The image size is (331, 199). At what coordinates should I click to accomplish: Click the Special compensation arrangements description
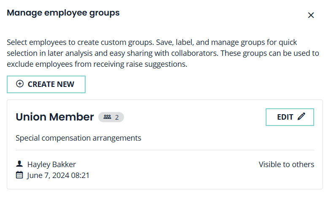(78, 138)
